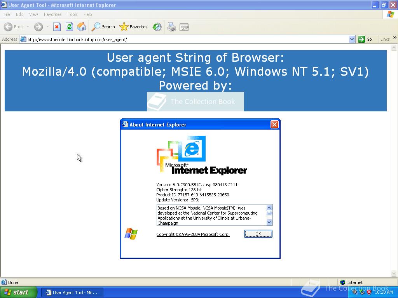Click the Mozilla/4.0 user agent string
This screenshot has width=398, height=298.
[x=196, y=71]
